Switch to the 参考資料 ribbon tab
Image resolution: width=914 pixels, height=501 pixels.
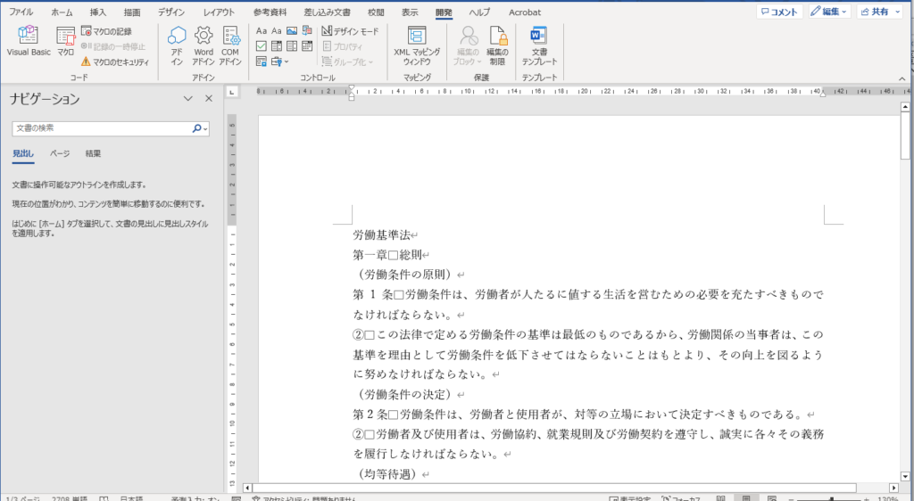tap(270, 12)
